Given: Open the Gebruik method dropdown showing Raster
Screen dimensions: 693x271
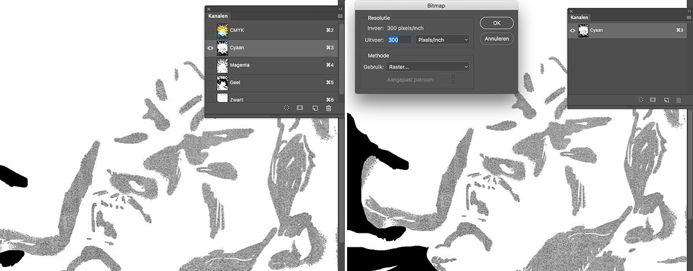Looking at the screenshot, I should pos(429,67).
